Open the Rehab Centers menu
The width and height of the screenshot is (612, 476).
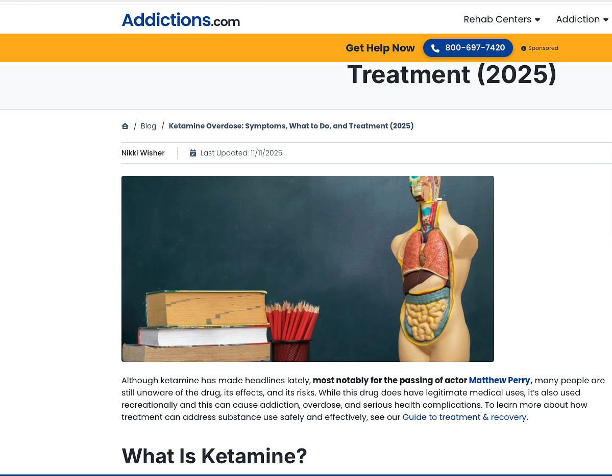[x=502, y=19]
